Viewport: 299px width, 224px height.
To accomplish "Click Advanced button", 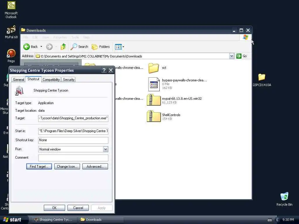I will click(x=95, y=167).
